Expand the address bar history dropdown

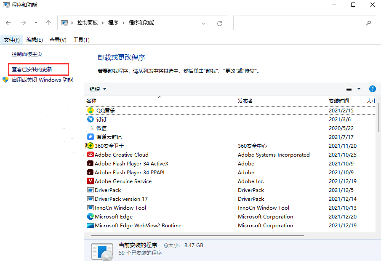[204, 23]
